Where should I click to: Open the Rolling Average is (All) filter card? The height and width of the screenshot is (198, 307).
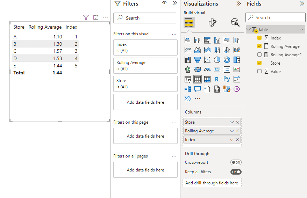(145, 66)
